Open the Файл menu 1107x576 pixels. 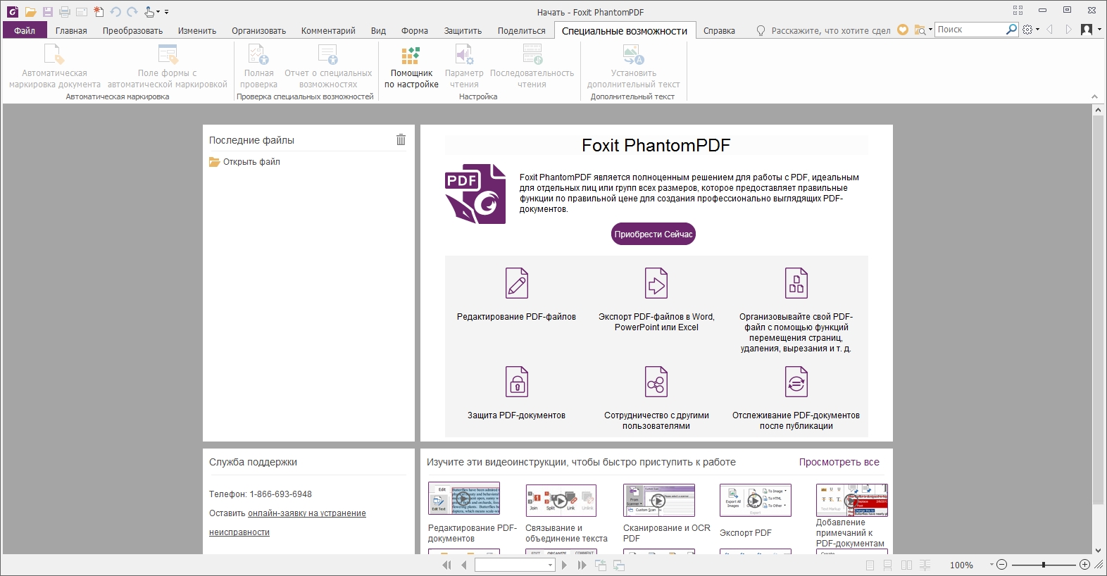pos(25,30)
